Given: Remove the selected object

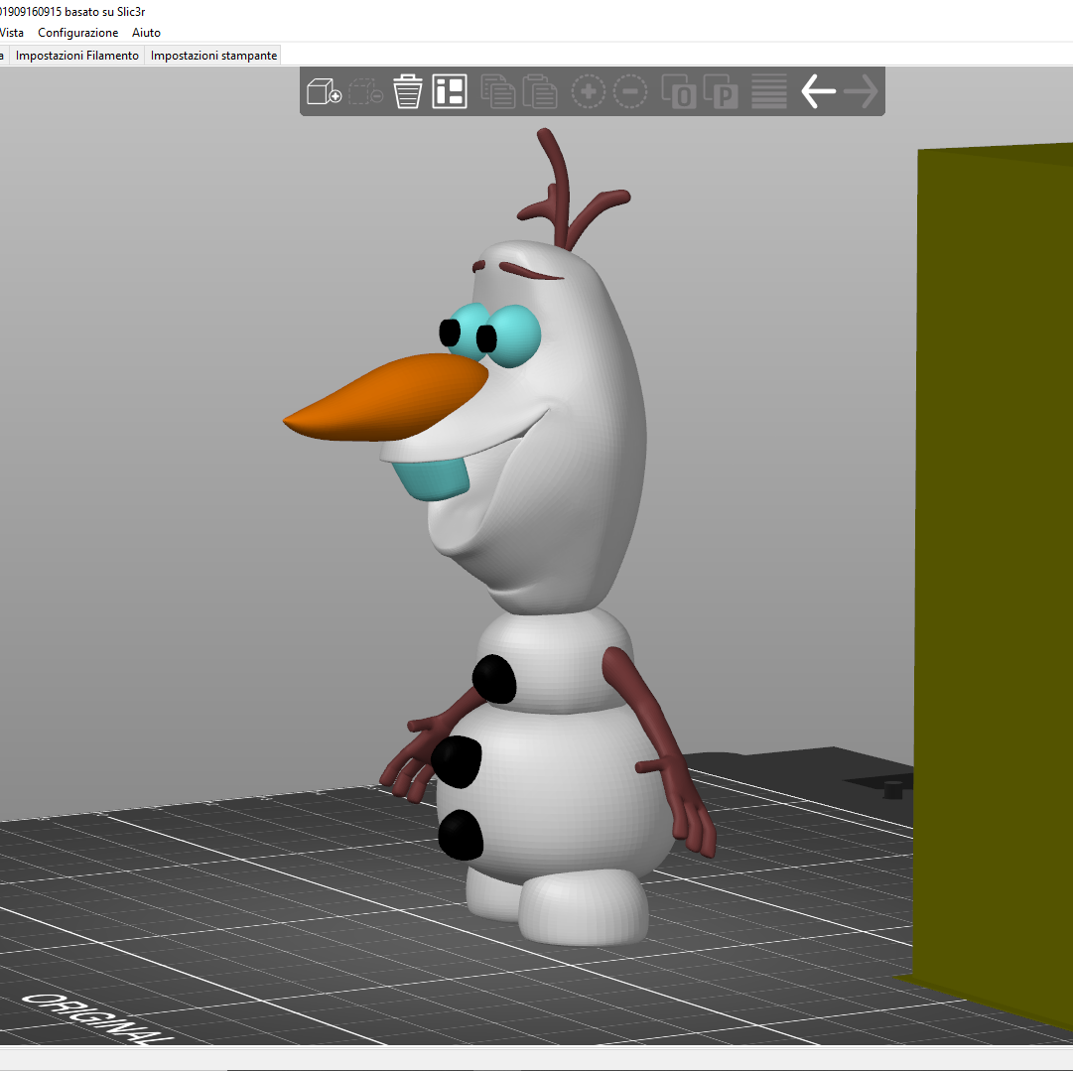Looking at the screenshot, I should click(x=365, y=90).
